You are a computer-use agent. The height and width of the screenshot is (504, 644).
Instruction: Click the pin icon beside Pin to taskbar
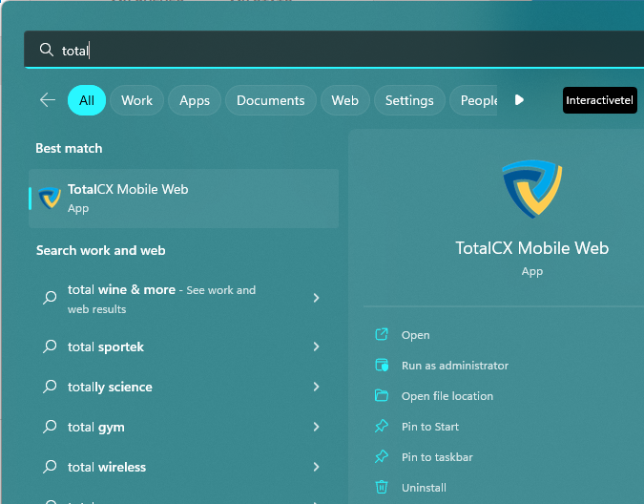[382, 456]
